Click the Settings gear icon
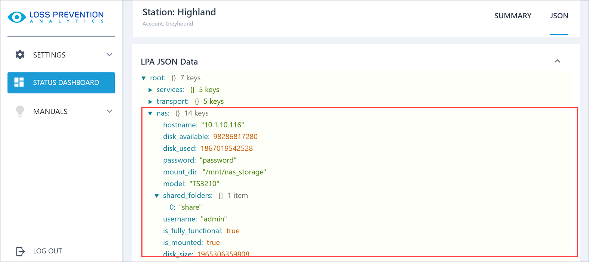Viewport: 589px width, 262px height. [x=20, y=55]
